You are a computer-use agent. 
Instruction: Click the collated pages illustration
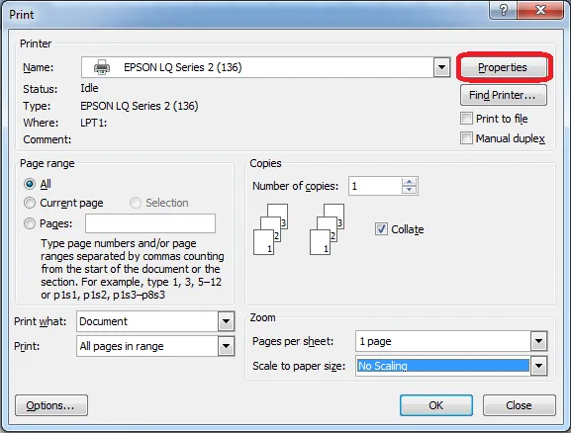tap(299, 229)
